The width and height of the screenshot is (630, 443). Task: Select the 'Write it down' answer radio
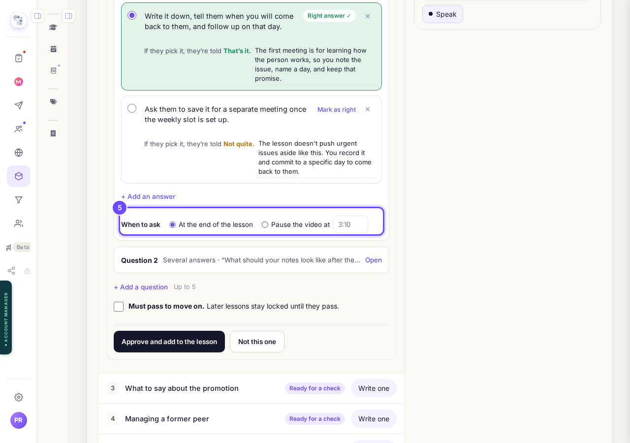point(132,15)
